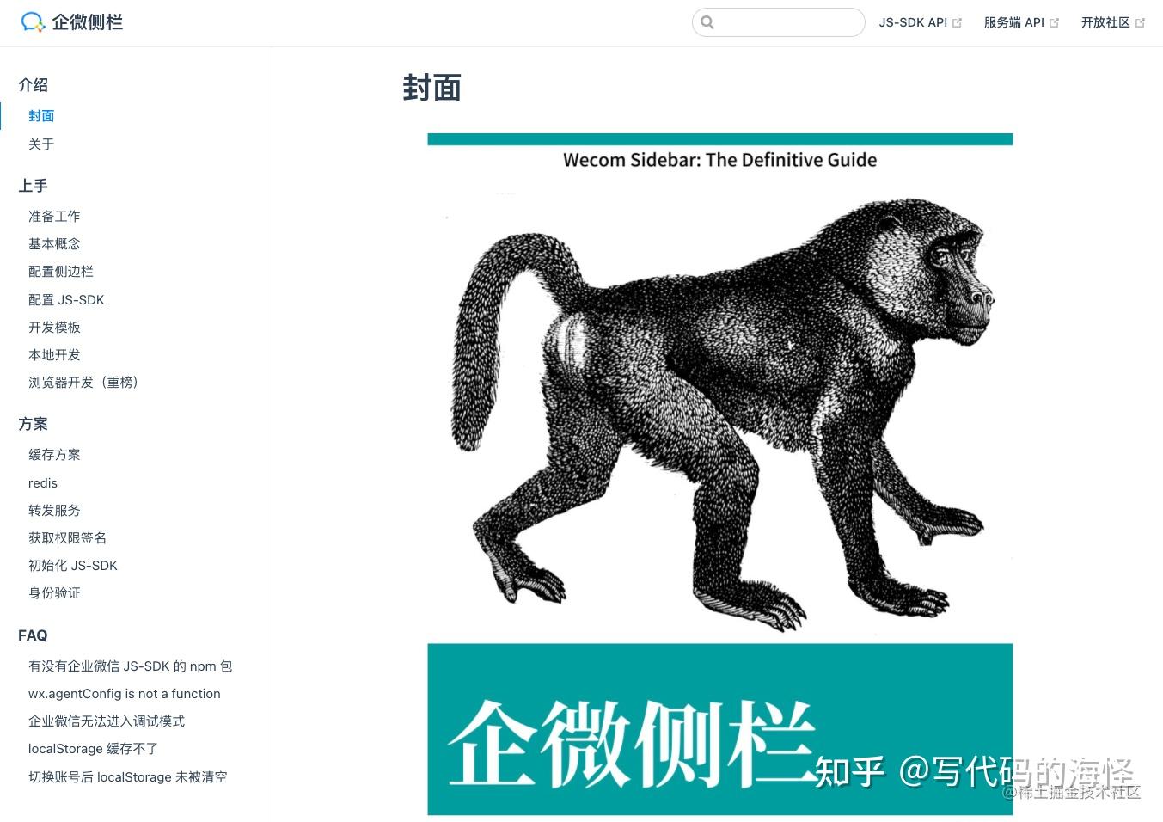Image resolution: width=1163 pixels, height=822 pixels.
Task: Collapse the FAQ sidebar section heading
Action: point(33,635)
